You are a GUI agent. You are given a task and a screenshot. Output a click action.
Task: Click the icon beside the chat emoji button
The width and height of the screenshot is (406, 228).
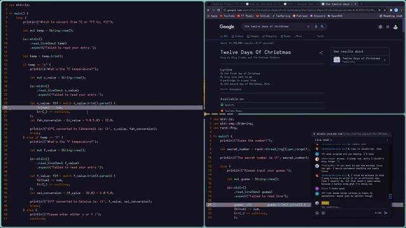pos(324,213)
